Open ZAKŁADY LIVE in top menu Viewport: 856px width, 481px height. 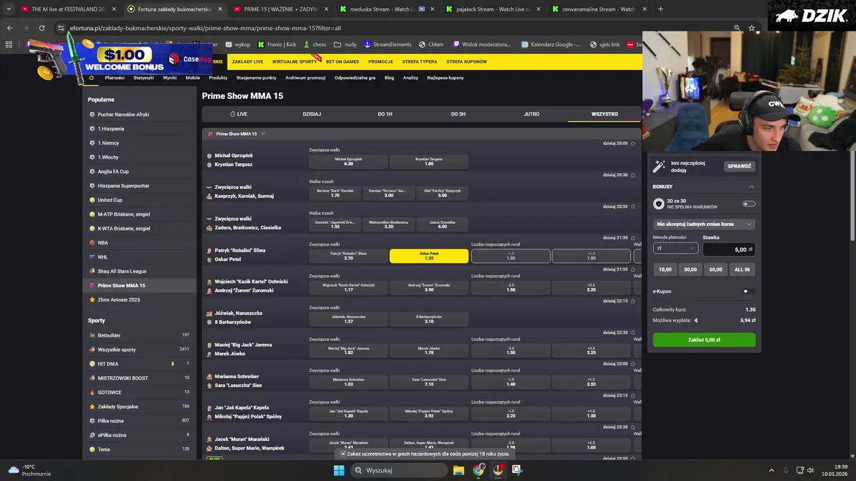click(247, 61)
